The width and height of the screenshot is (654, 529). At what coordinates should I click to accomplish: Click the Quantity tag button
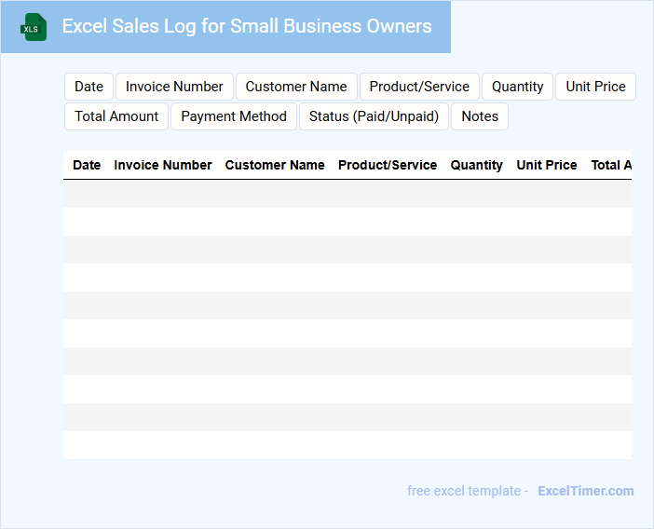click(517, 87)
